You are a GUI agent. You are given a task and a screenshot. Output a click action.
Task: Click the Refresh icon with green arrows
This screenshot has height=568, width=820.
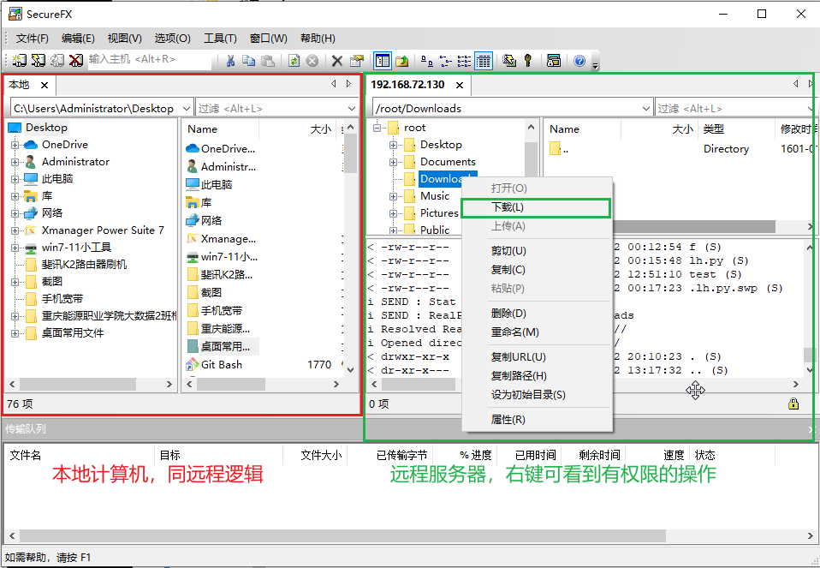point(294,61)
